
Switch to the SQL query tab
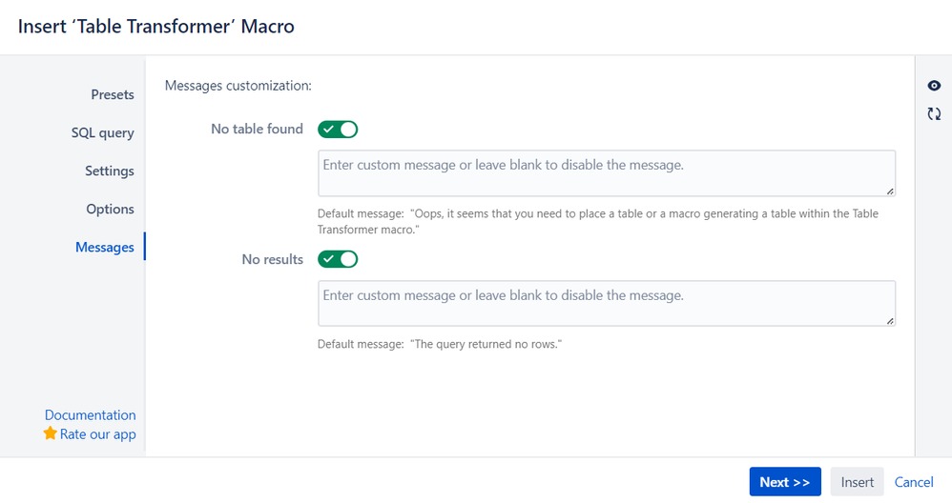tap(102, 132)
